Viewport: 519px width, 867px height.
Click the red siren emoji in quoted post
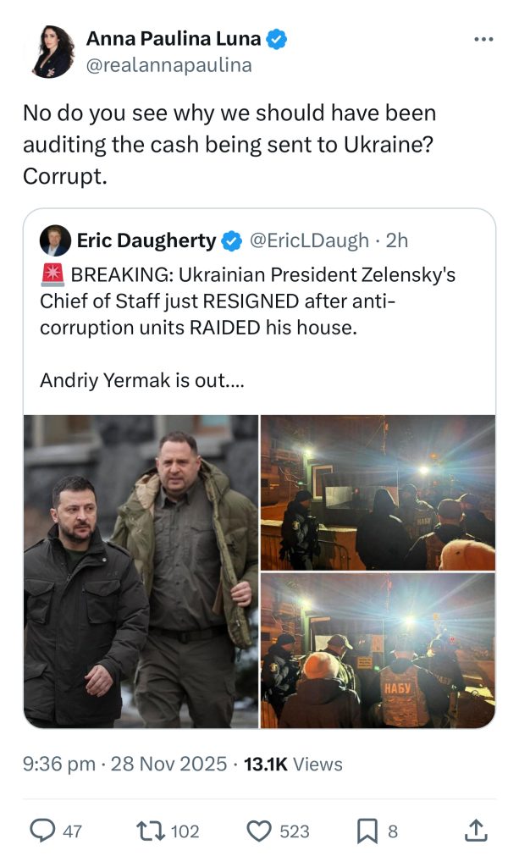[x=52, y=274]
